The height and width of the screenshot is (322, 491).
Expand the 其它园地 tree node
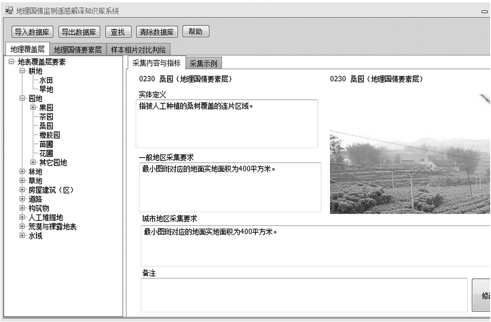(x=33, y=162)
